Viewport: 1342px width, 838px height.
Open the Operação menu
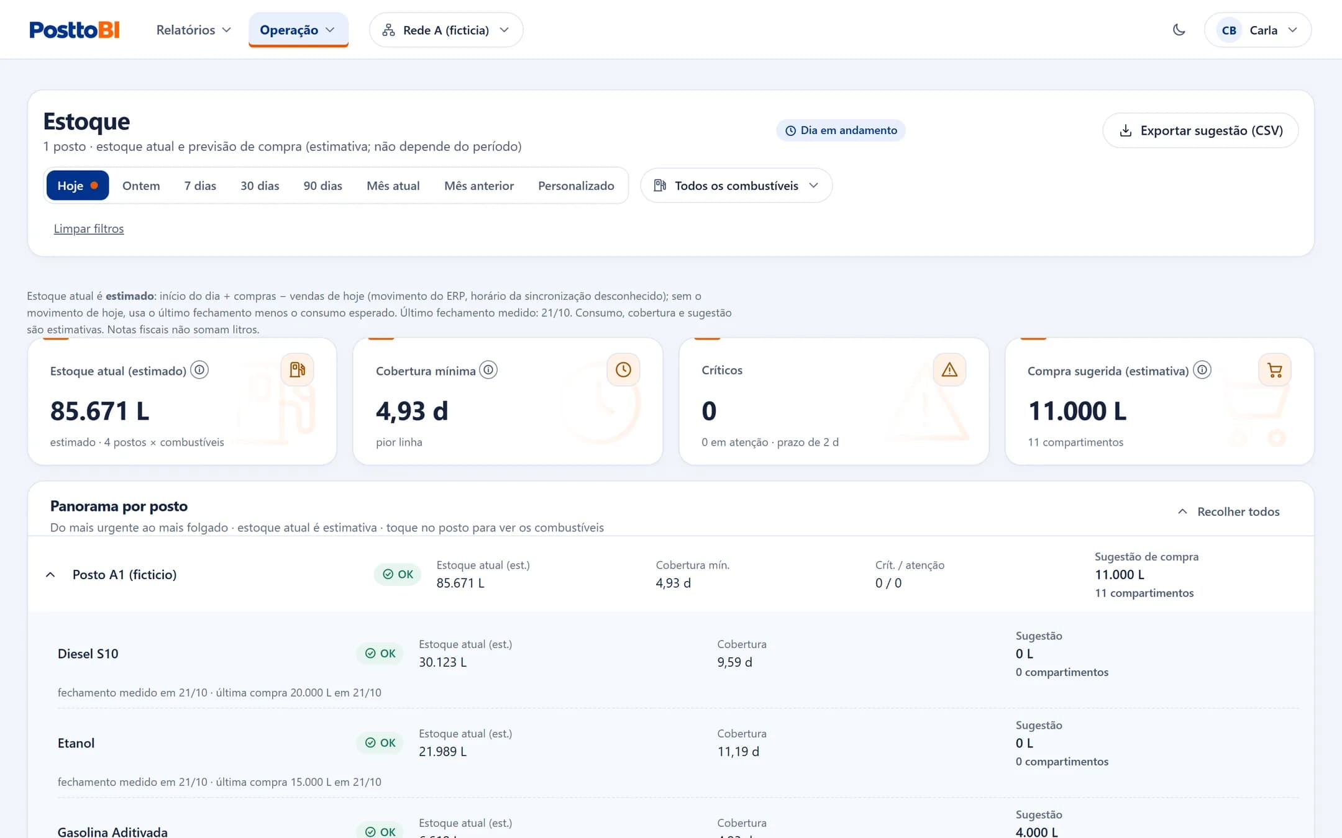298,30
